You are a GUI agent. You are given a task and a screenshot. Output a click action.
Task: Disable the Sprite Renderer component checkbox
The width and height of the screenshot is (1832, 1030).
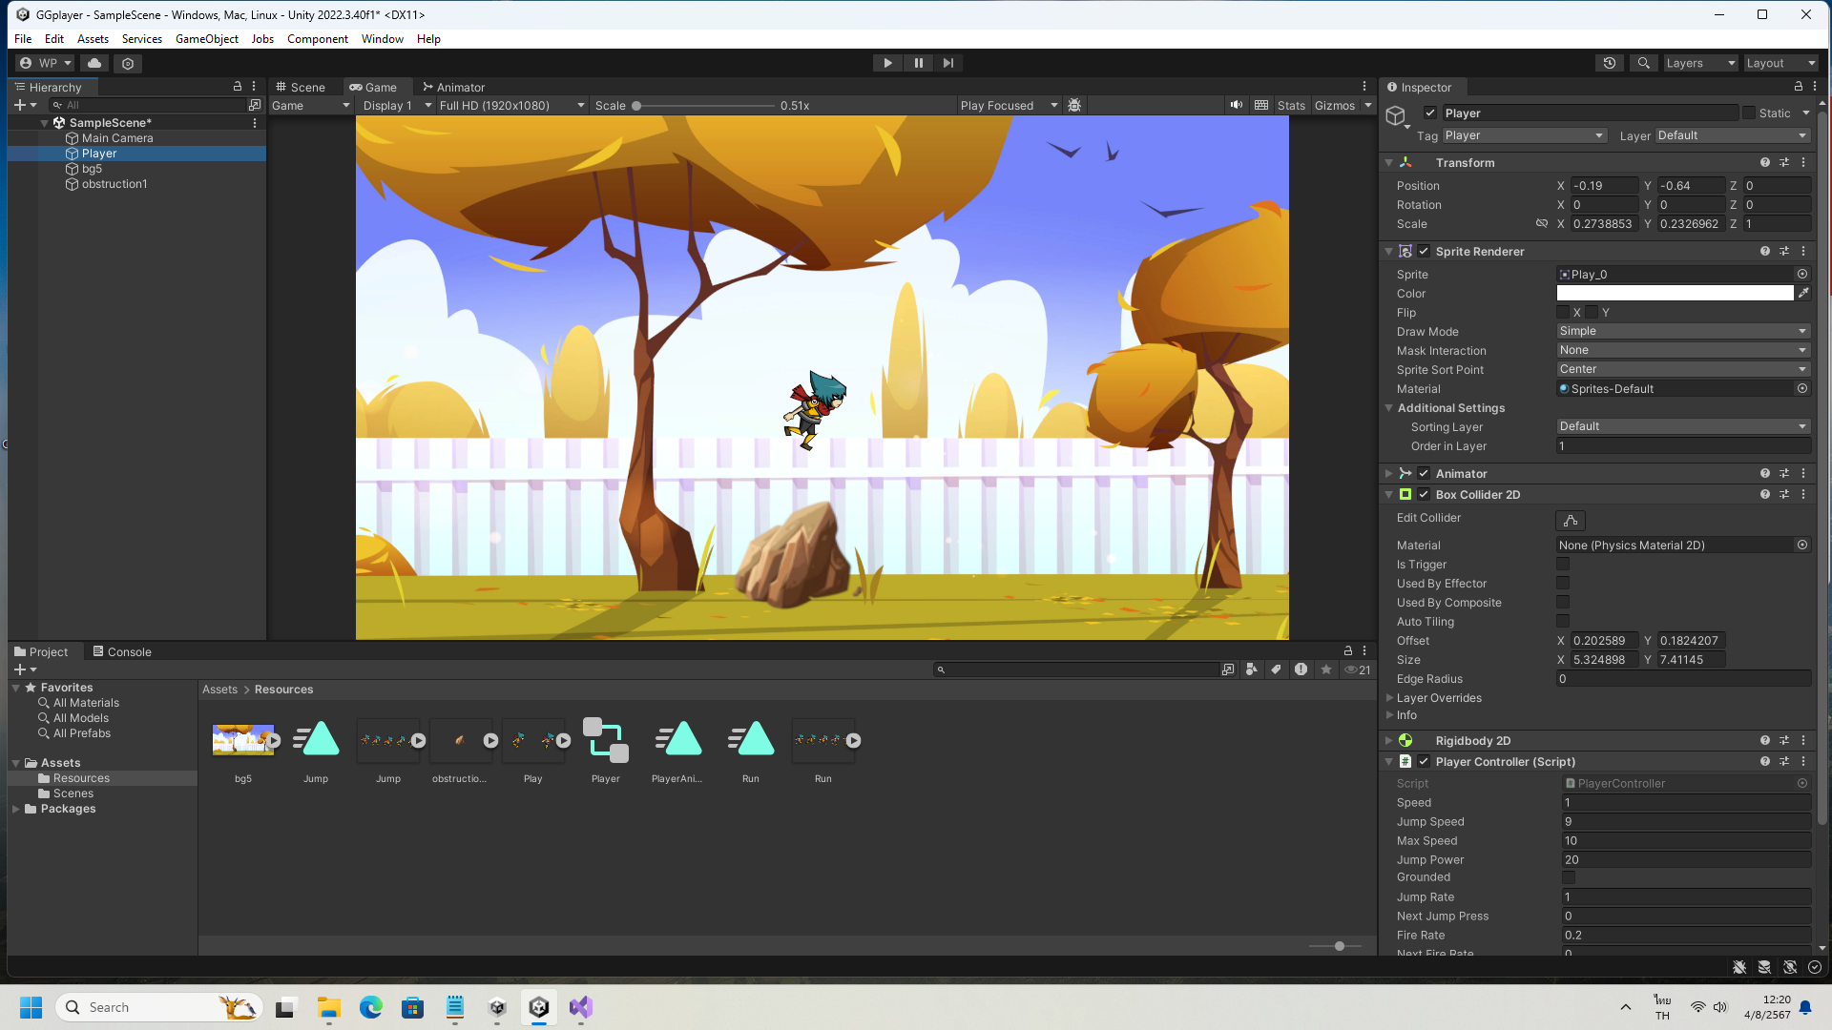coord(1424,252)
